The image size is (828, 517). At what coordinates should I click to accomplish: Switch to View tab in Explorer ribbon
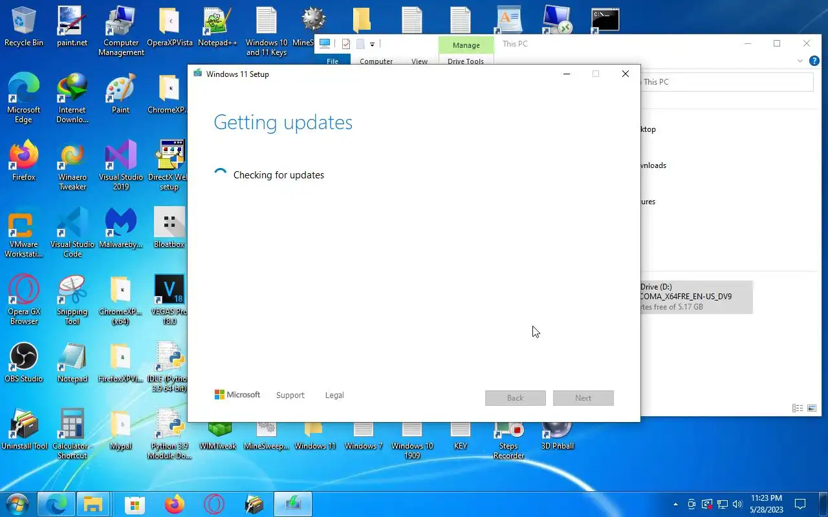(x=419, y=61)
